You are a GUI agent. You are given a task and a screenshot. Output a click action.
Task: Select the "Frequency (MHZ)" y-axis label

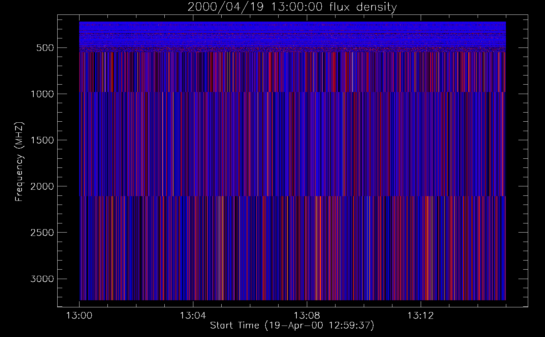click(x=19, y=161)
